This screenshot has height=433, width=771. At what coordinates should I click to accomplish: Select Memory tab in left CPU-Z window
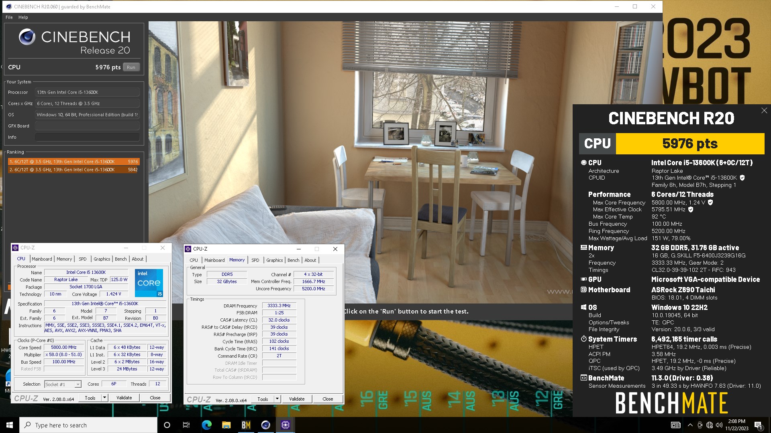point(64,259)
